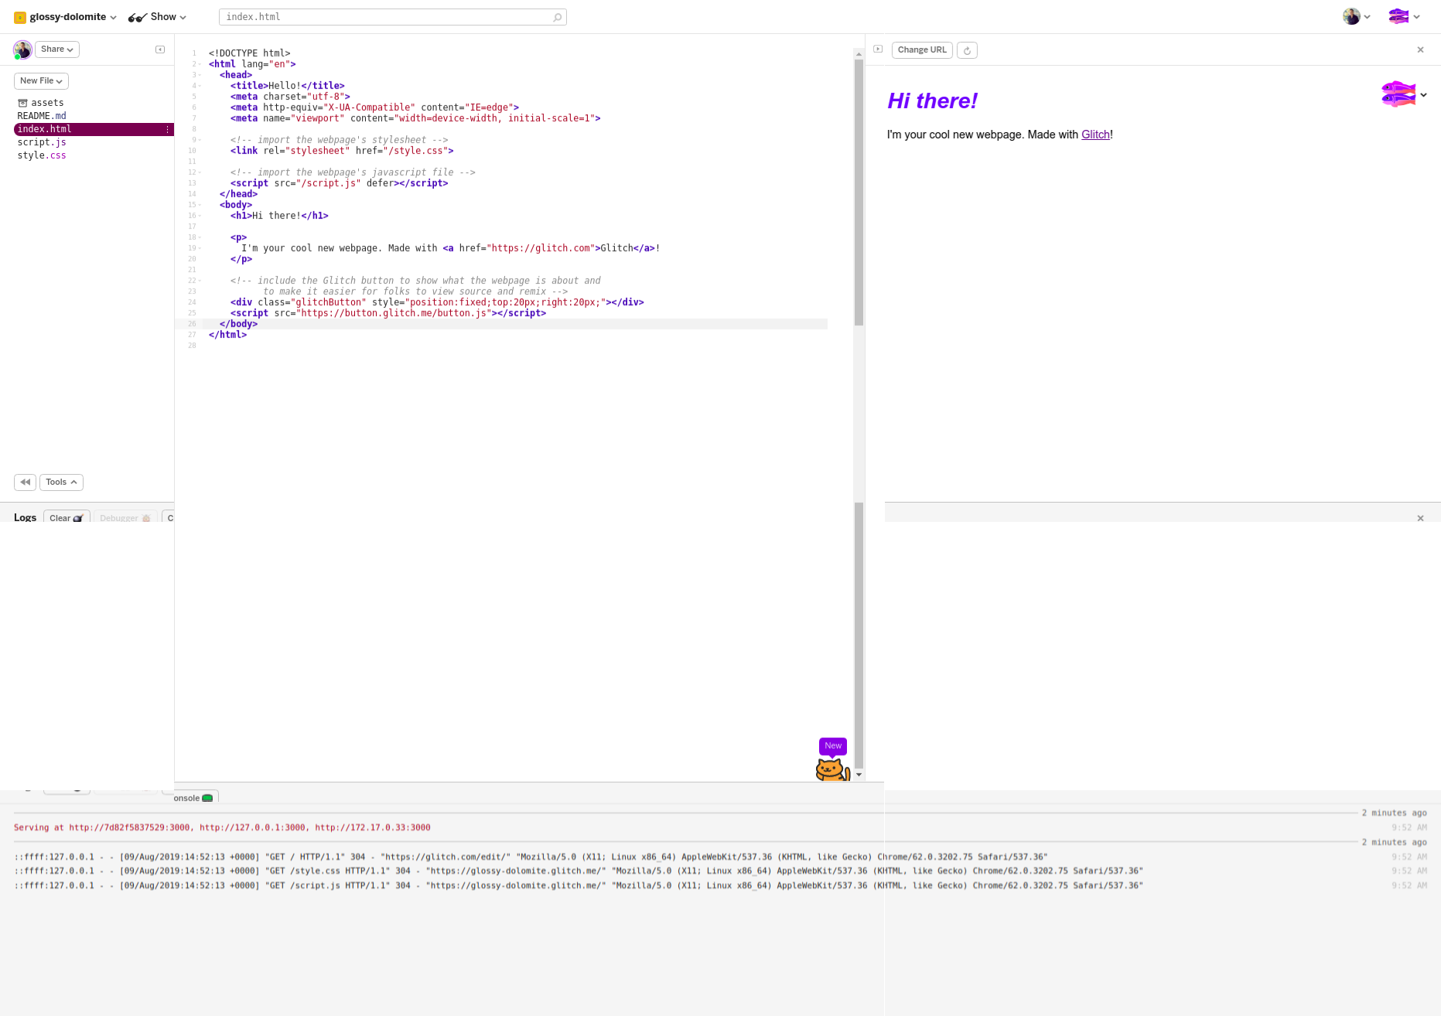Click the Glitch fish button in preview
Viewport: 1441px width, 1016px height.
coord(1398,94)
